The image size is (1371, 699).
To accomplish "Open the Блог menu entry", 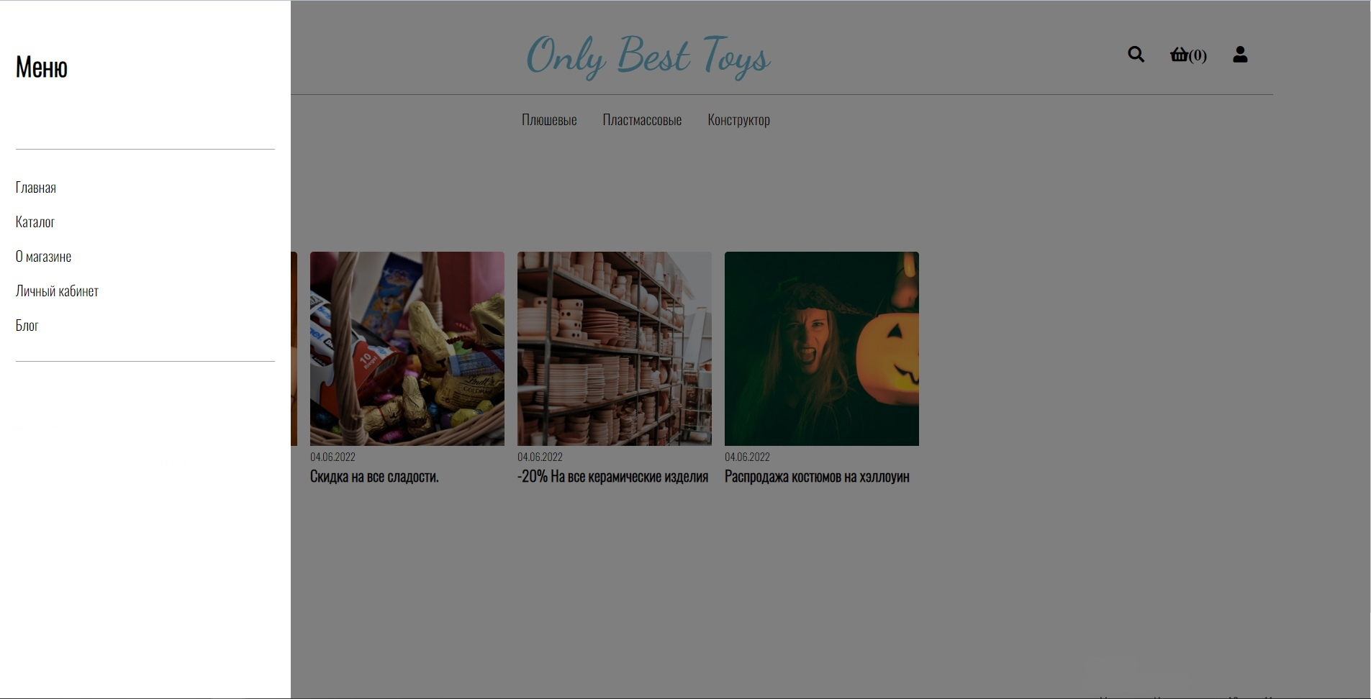I will coord(27,326).
